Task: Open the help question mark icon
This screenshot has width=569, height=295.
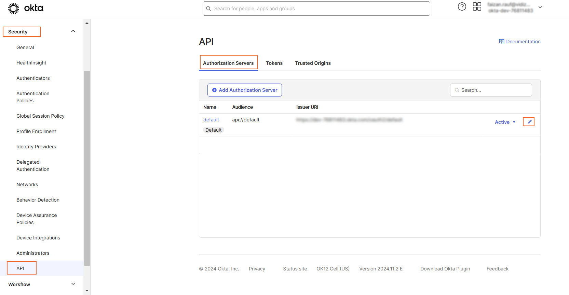Action: (x=462, y=7)
